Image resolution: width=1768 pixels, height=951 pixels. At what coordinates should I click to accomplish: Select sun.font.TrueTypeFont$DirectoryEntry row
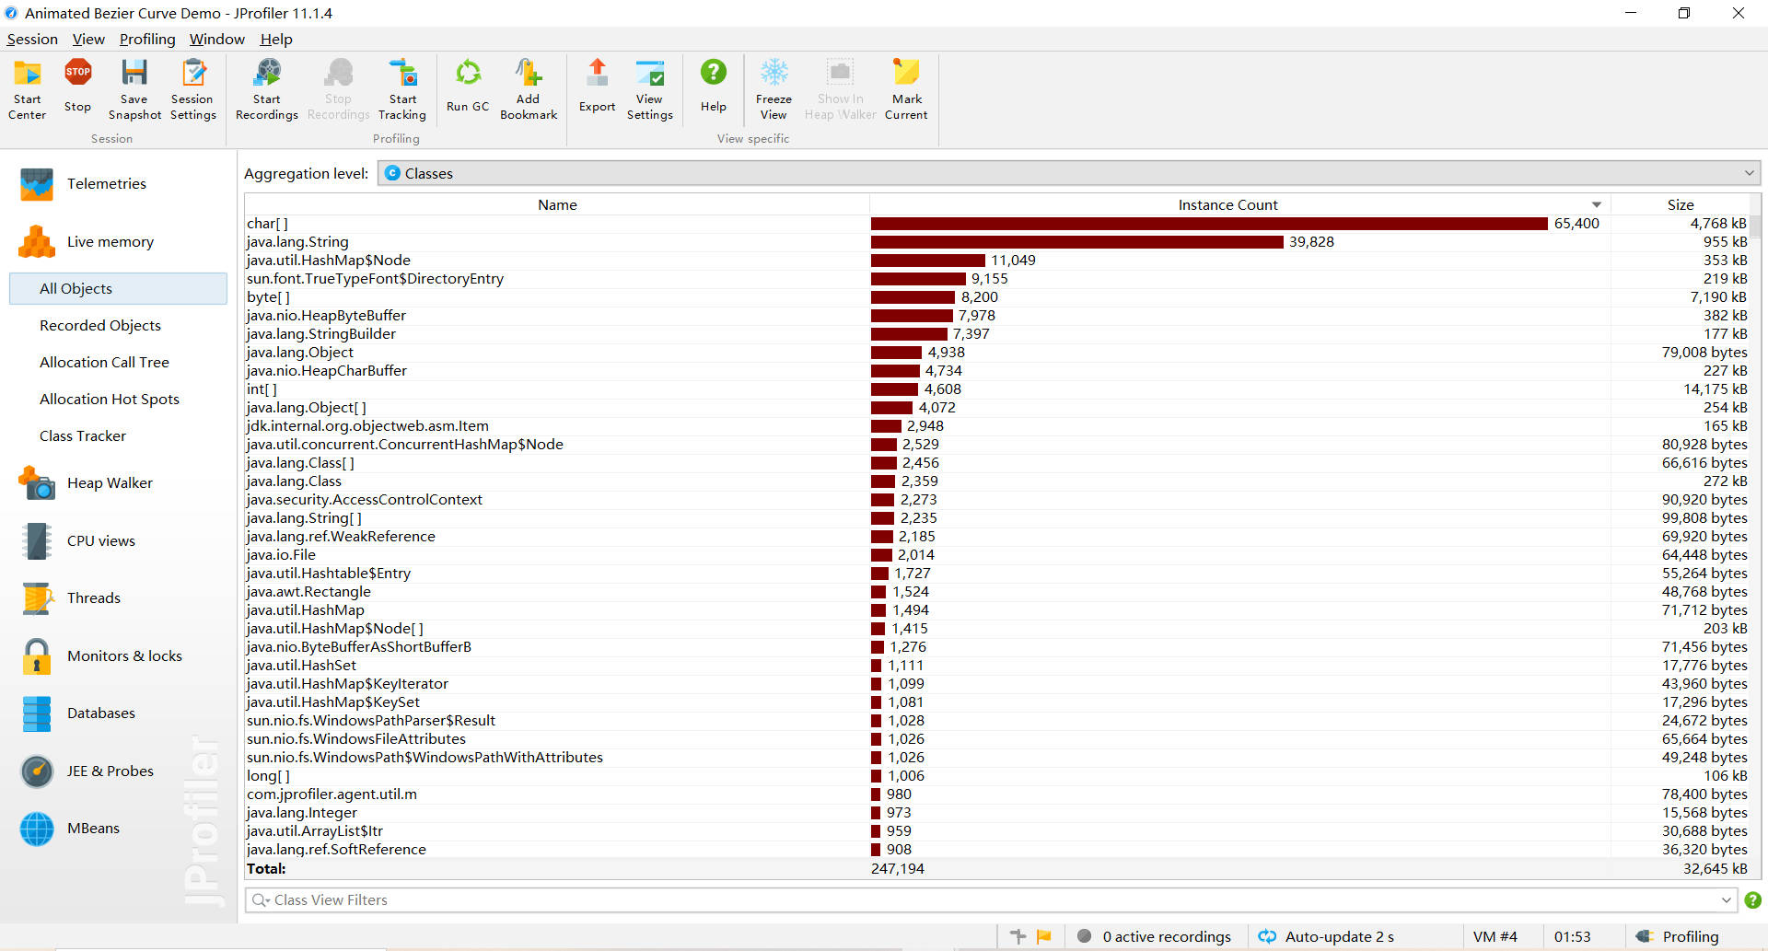click(997, 279)
